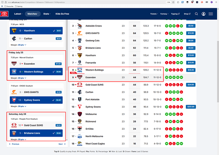219x155 pixels.
Task: Open the Latest dropdown menu
Action: (x=18, y=14)
